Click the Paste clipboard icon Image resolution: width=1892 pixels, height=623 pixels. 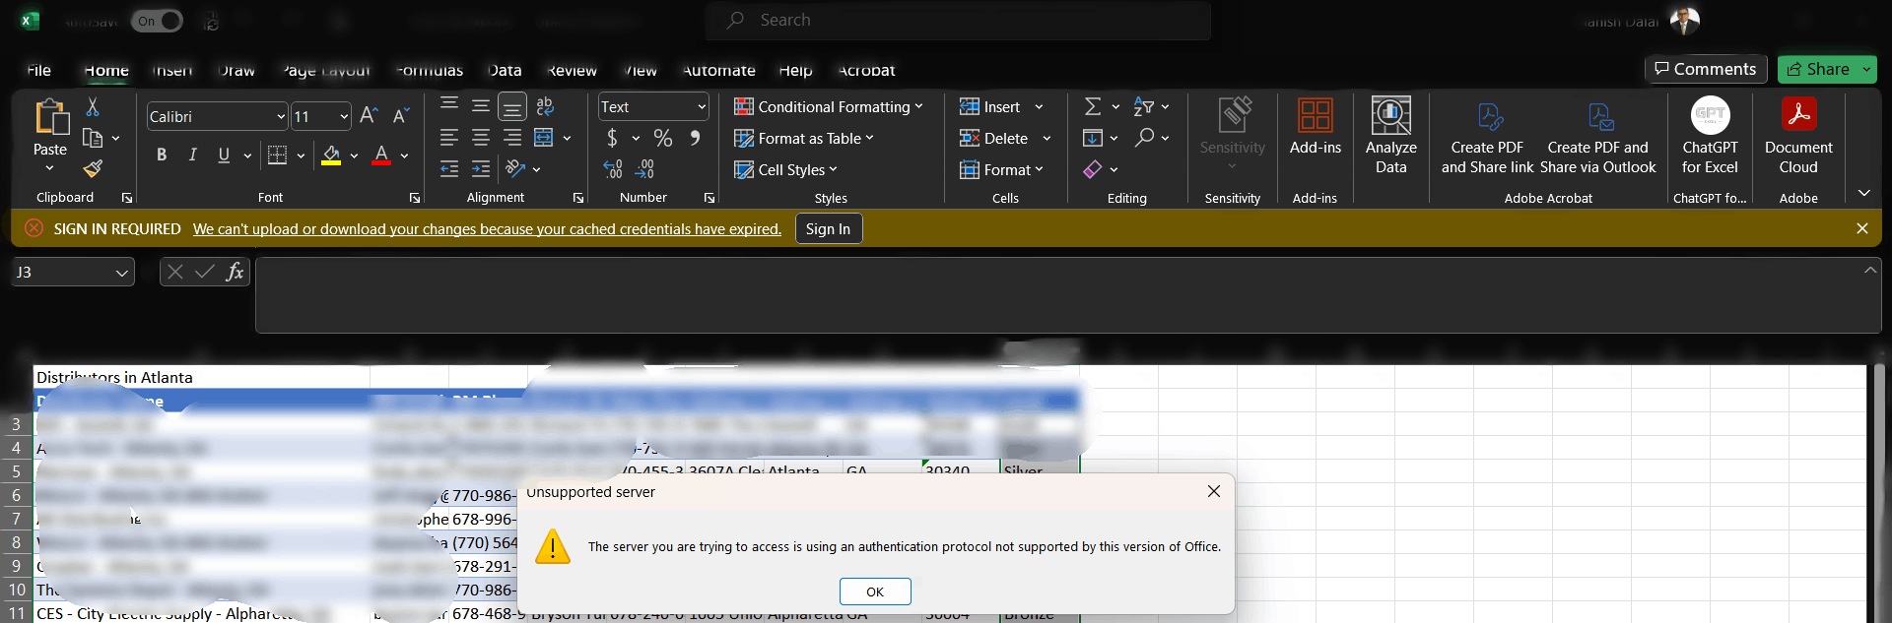pos(50,117)
